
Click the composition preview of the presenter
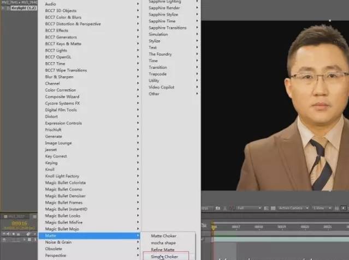275,106
